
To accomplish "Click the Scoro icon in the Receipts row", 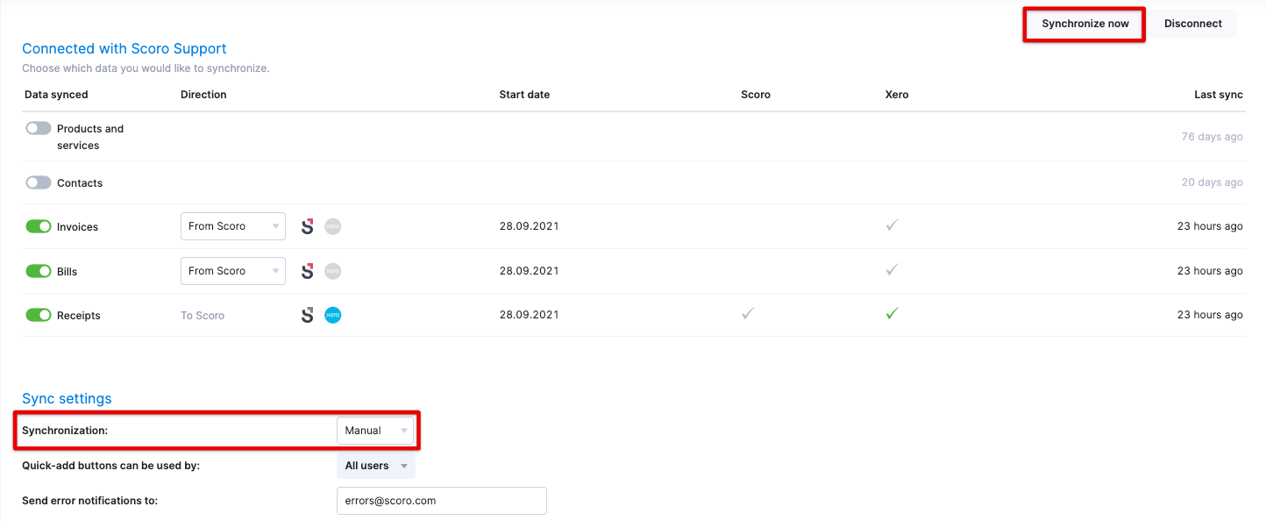I will (308, 314).
